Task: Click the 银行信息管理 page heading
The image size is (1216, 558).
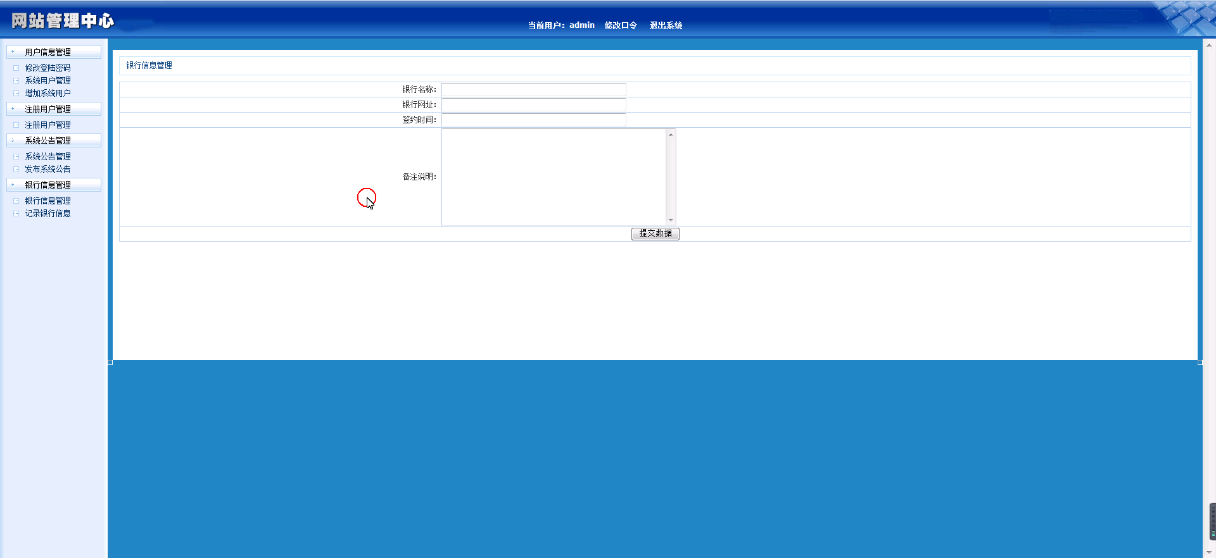Action: pyautogui.click(x=149, y=65)
